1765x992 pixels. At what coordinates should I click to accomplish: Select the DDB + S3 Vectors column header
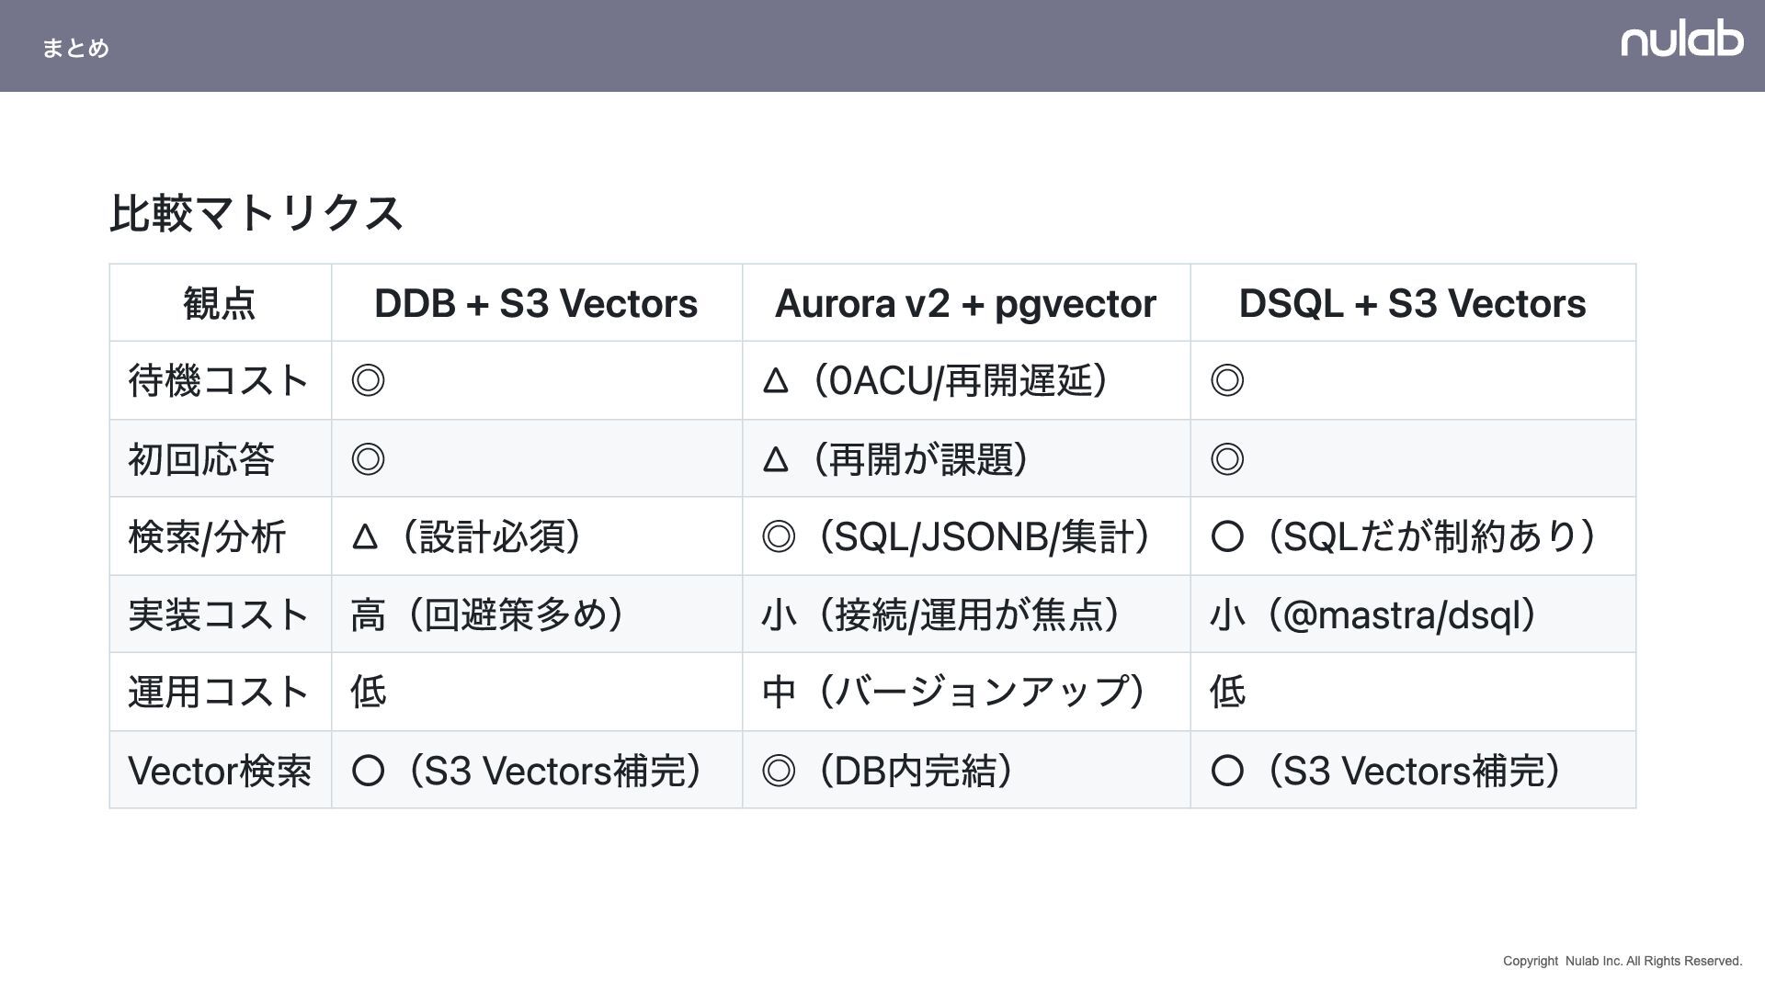point(536,303)
